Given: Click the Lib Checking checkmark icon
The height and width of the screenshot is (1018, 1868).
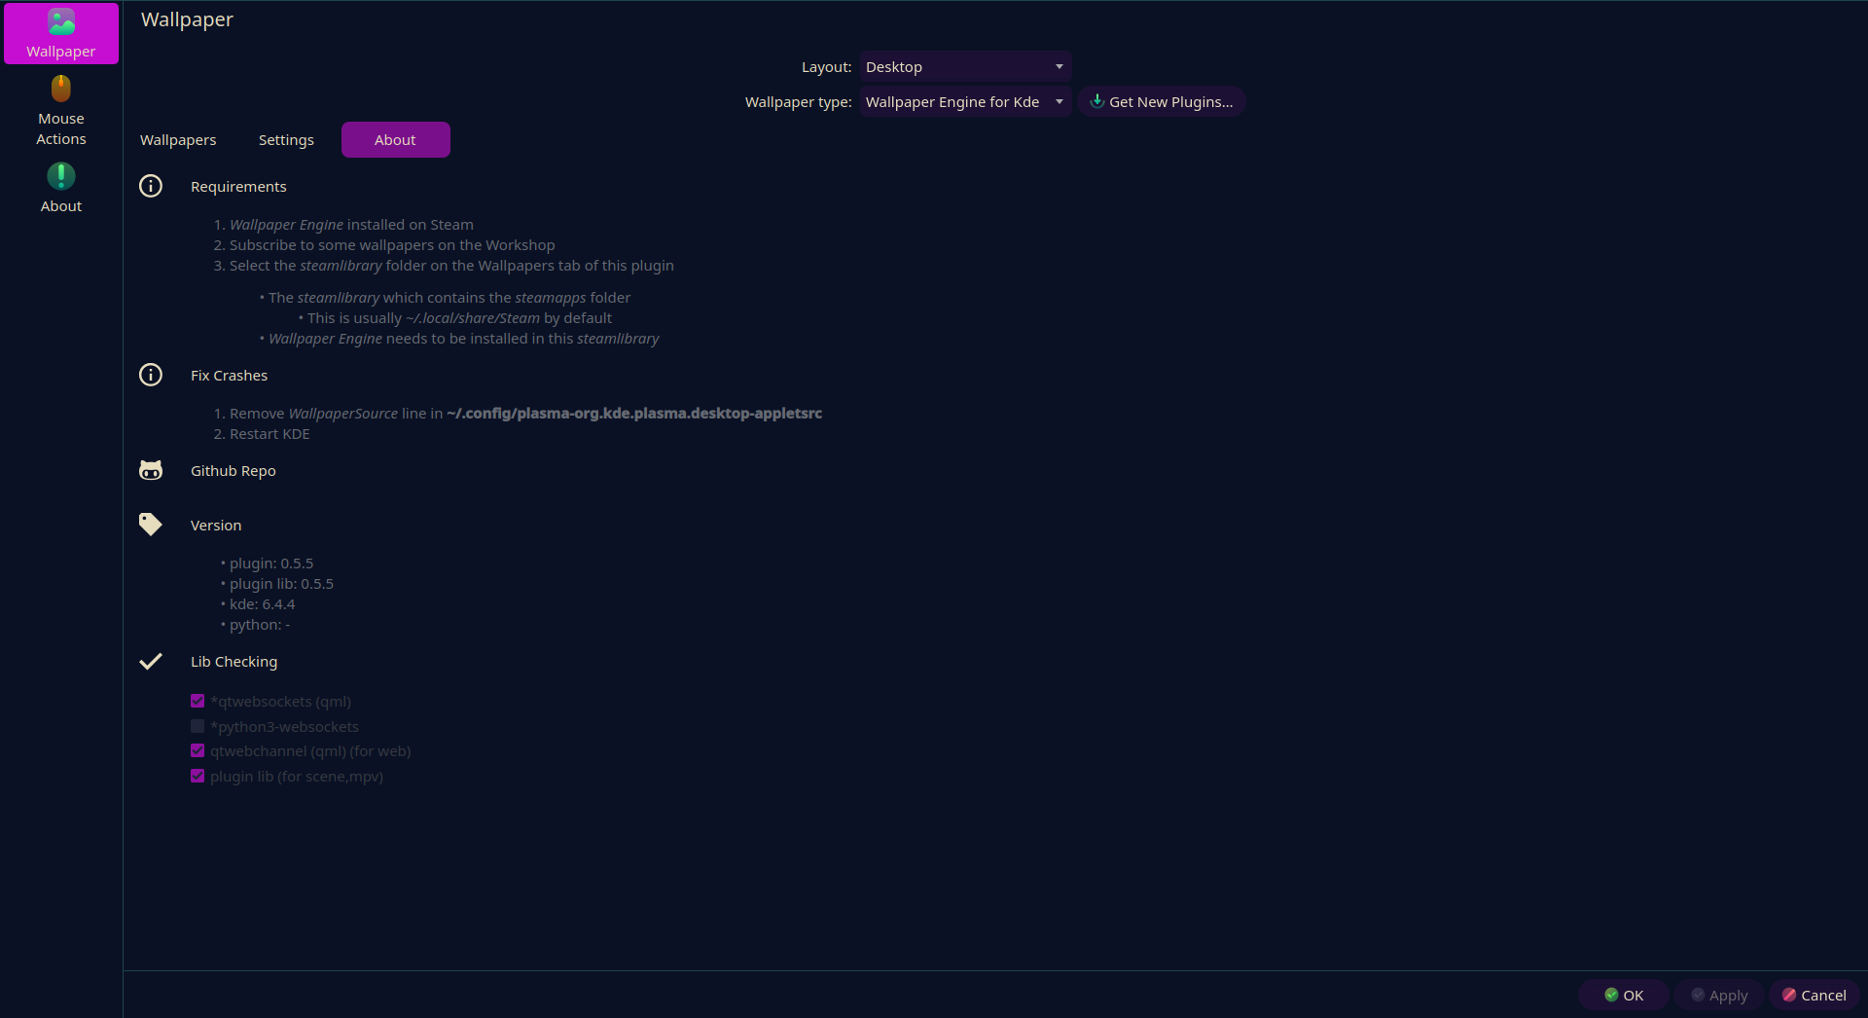Looking at the screenshot, I should (151, 661).
